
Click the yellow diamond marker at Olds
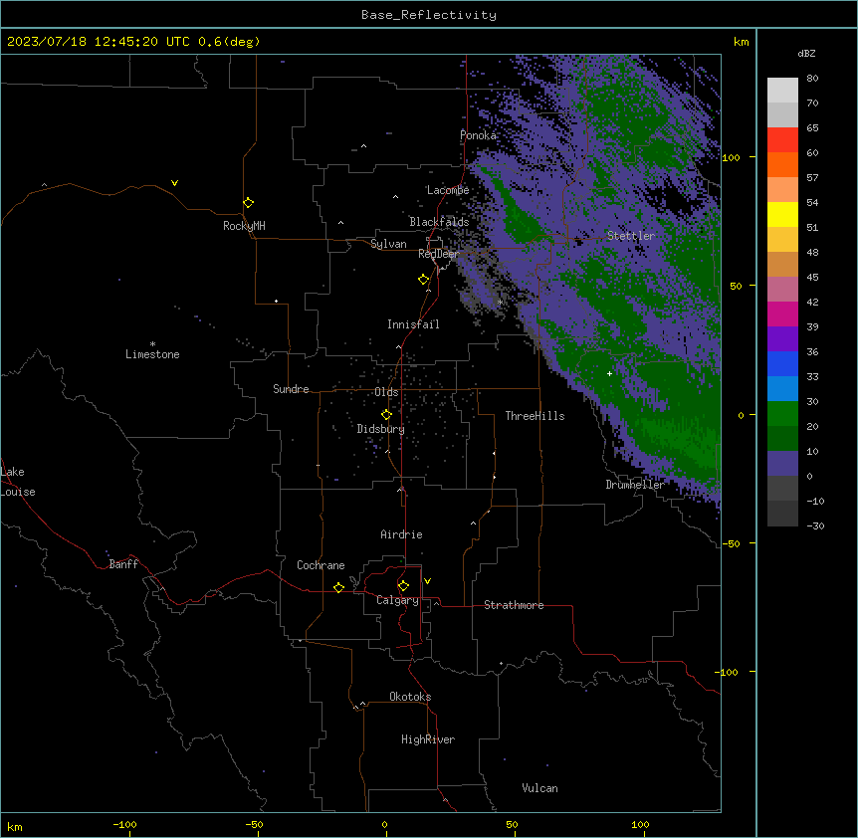point(386,415)
